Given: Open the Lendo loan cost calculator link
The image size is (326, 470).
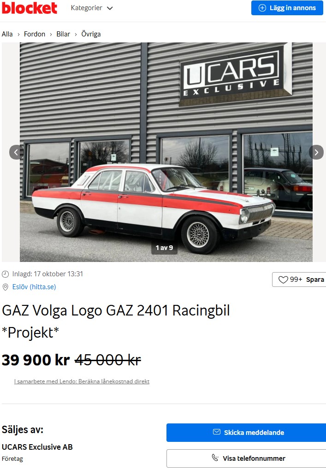Looking at the screenshot, I should (x=82, y=381).
